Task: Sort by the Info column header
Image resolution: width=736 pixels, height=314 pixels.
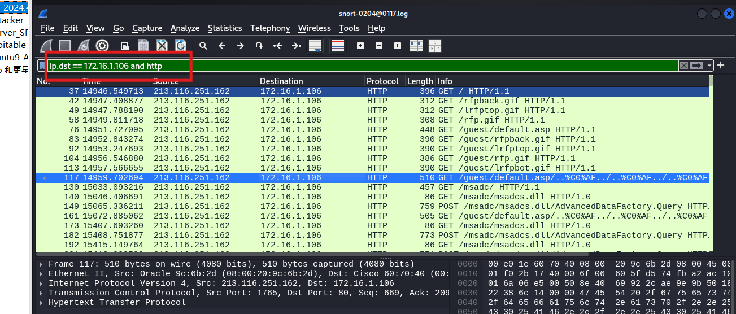Action: coord(572,81)
